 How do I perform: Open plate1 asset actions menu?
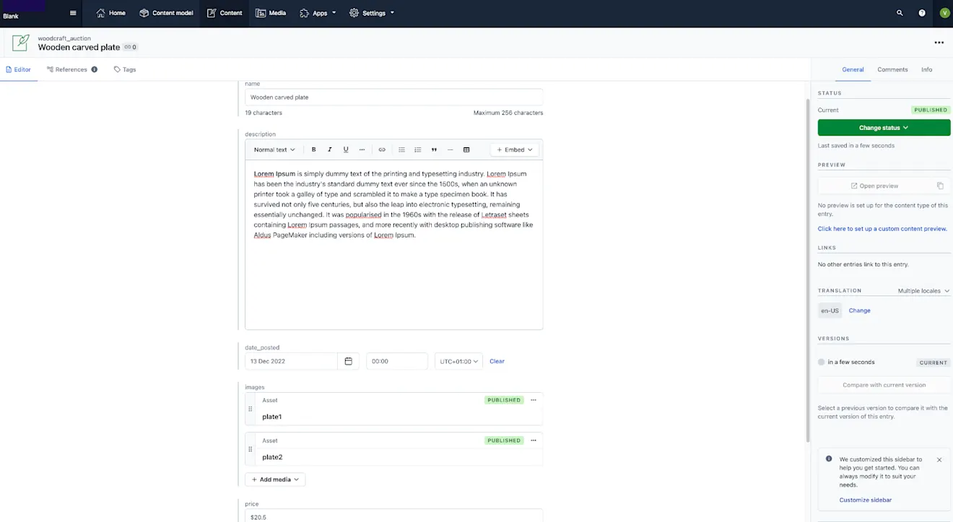click(534, 400)
